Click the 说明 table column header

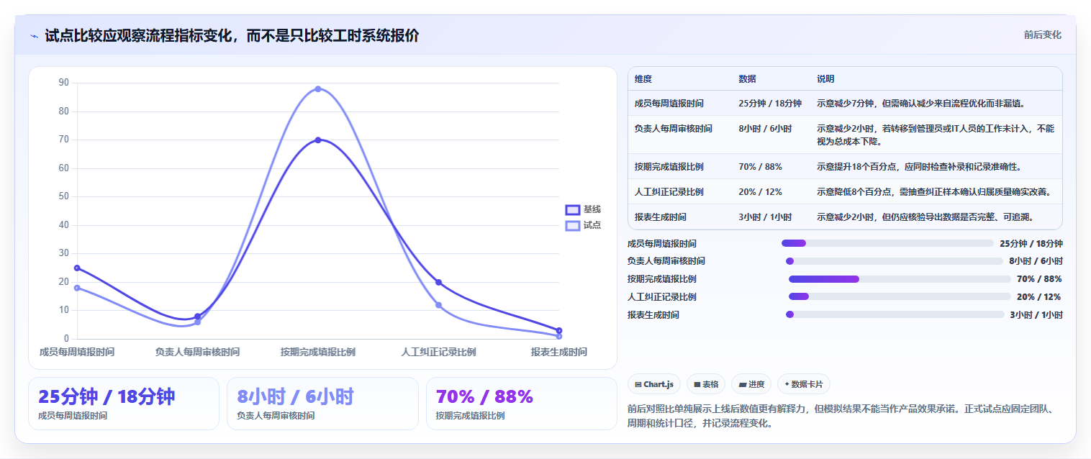(x=825, y=79)
